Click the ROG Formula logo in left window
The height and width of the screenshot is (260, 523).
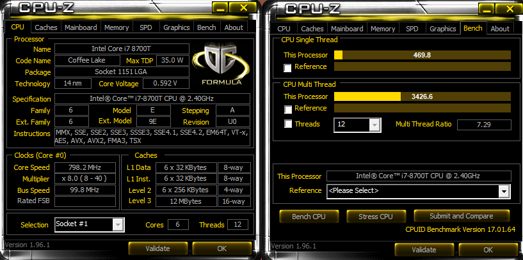[x=221, y=65]
